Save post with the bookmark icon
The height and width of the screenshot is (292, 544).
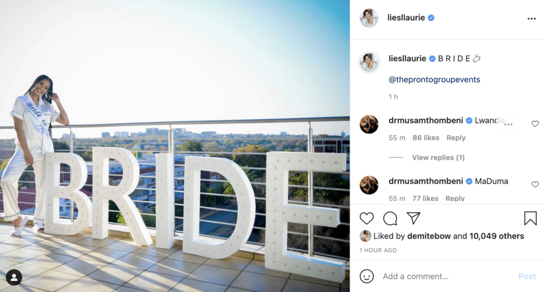(530, 218)
